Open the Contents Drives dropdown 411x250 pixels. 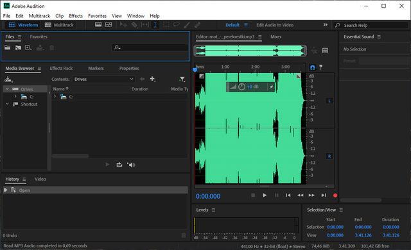coord(104,79)
